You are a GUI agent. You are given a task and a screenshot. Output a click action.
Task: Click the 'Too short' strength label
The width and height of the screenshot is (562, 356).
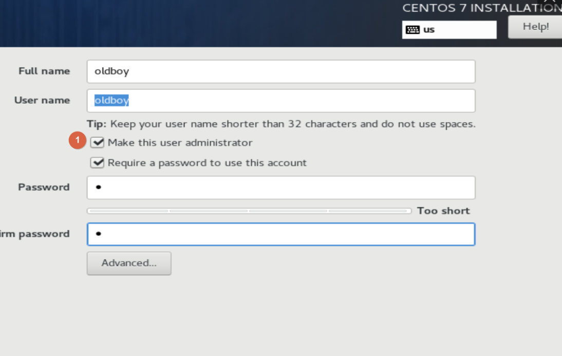click(x=443, y=211)
